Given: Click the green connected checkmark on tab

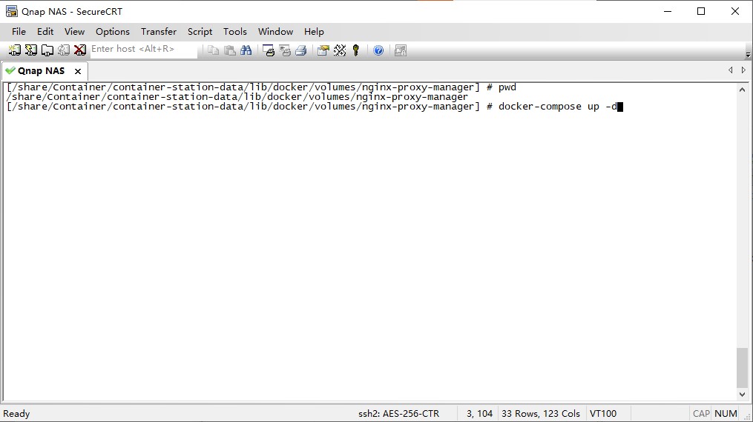Looking at the screenshot, I should coord(10,71).
